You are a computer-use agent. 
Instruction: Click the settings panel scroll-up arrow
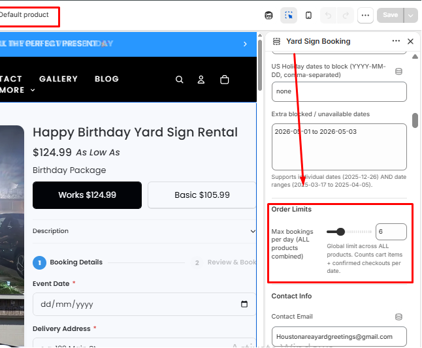click(415, 56)
